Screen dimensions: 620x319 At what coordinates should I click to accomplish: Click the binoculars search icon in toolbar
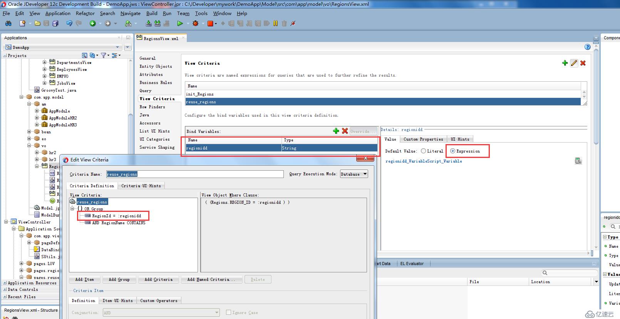pyautogui.click(x=8, y=24)
